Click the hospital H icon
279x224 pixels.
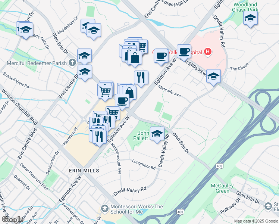[208, 52]
